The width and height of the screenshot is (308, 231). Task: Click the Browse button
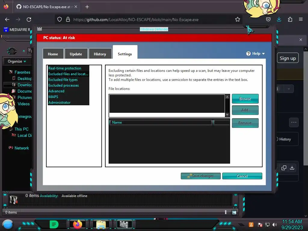click(x=245, y=99)
